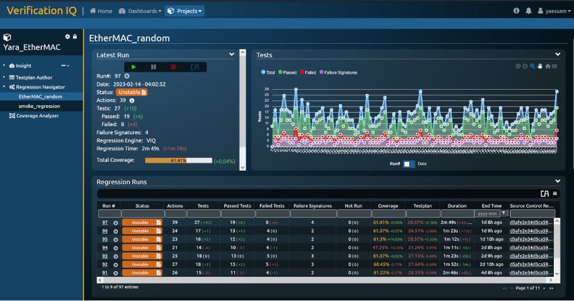This screenshot has width=574, height=301.
Task: Collapse the Latest Run panel
Action: 232,55
